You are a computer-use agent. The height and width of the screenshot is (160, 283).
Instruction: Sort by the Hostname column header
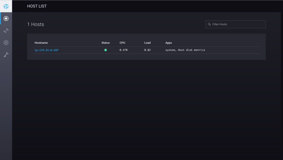click(x=41, y=43)
